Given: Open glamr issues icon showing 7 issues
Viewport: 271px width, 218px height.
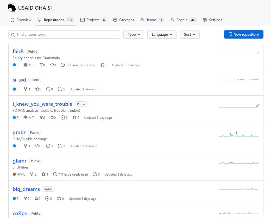Looking at the screenshot, I should click(x=55, y=174).
